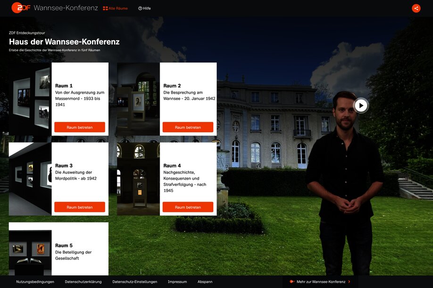Open the share icon button

[x=416, y=8]
